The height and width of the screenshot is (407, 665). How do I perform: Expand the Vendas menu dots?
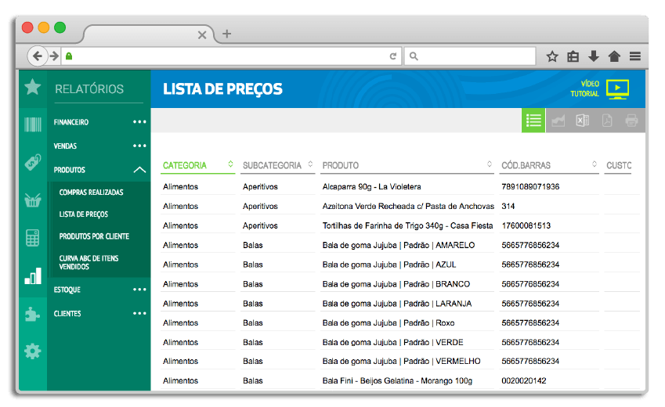coord(139,146)
